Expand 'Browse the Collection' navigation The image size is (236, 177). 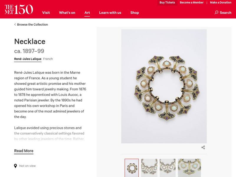[x=32, y=24]
